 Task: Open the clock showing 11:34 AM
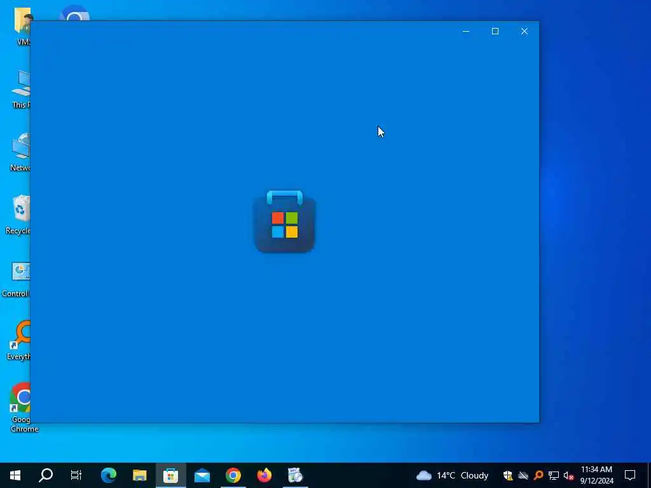(x=596, y=475)
